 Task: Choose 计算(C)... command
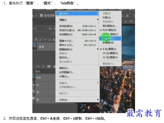pos(77,77)
